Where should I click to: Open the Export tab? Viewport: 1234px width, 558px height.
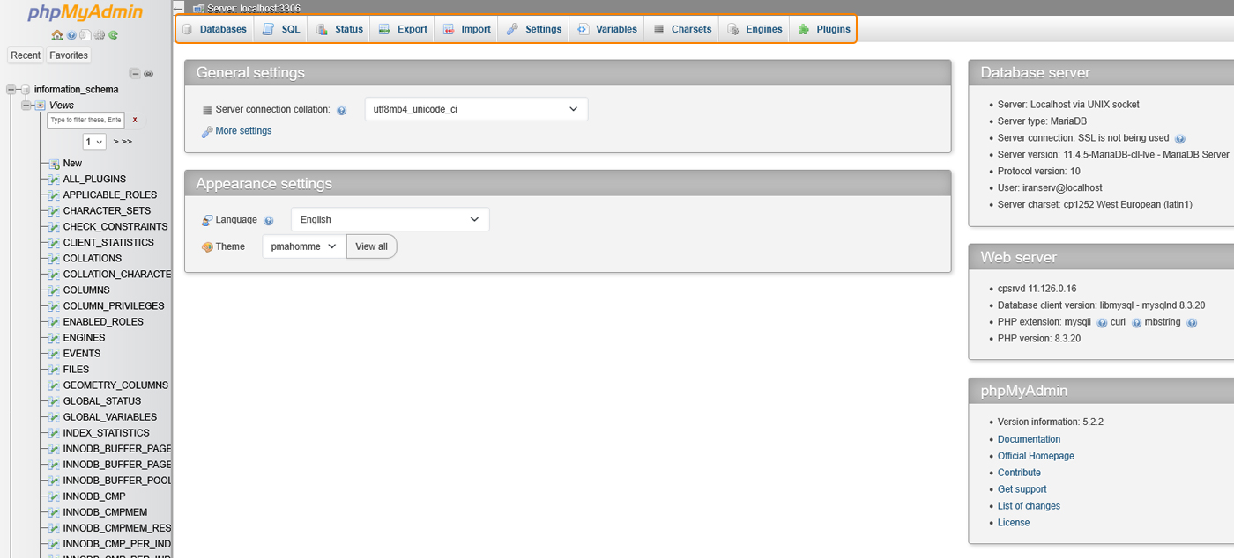coord(403,29)
